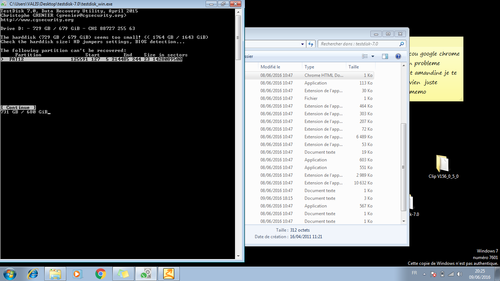Sort files by the Taille column
The image size is (500, 281).
pyautogui.click(x=361, y=67)
